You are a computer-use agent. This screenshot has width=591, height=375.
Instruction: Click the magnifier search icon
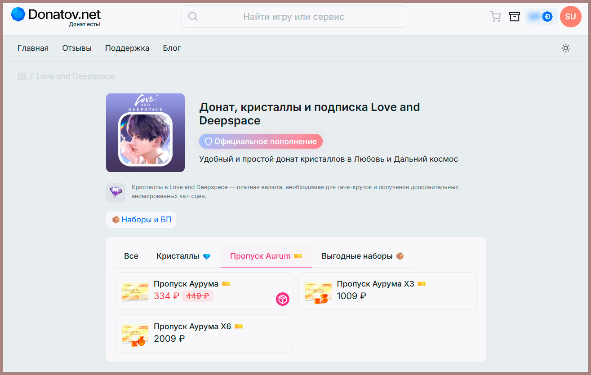coord(193,17)
